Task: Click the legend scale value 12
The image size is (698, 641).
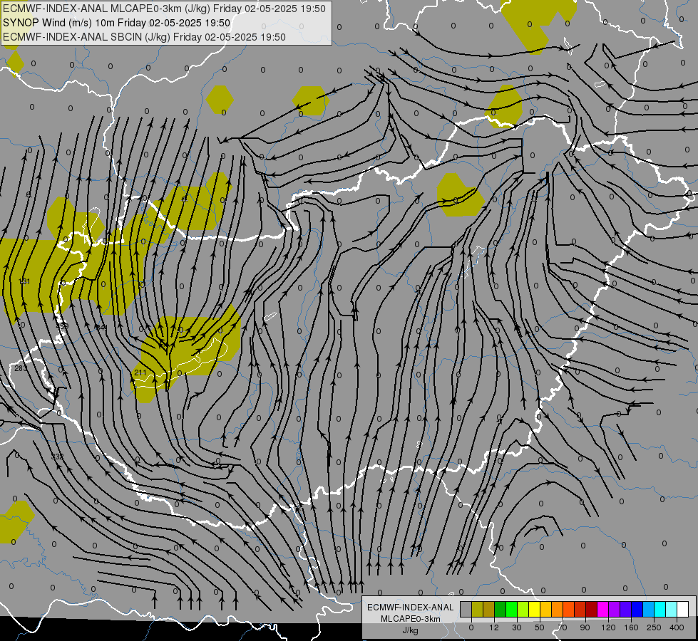Action: [x=494, y=627]
